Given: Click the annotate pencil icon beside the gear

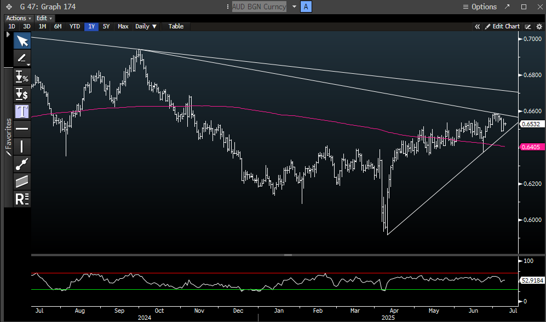Looking at the screenshot, I should pos(528,26).
